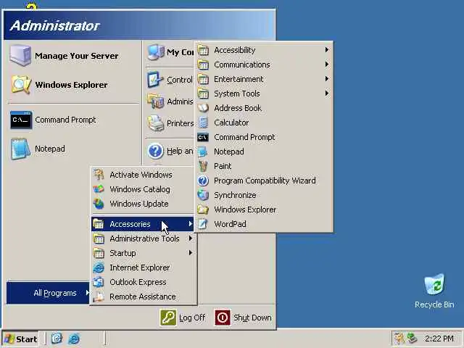Click the Windows Update globe icon
The width and height of the screenshot is (464, 348).
[99, 204]
